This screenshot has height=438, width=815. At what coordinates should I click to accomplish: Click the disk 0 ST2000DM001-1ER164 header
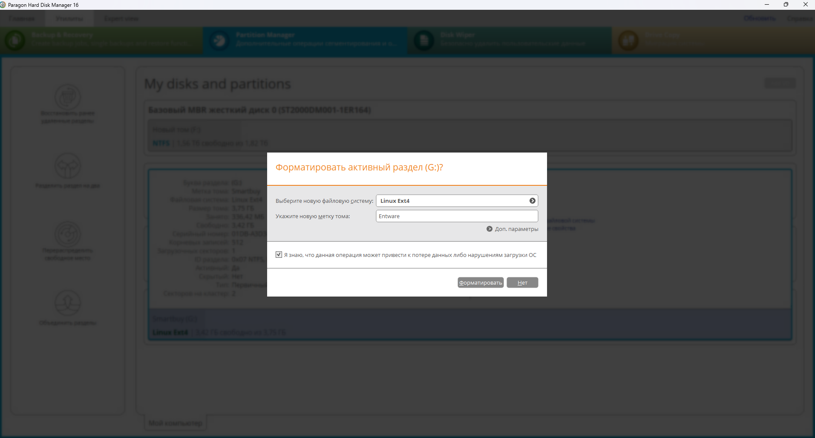(259, 110)
